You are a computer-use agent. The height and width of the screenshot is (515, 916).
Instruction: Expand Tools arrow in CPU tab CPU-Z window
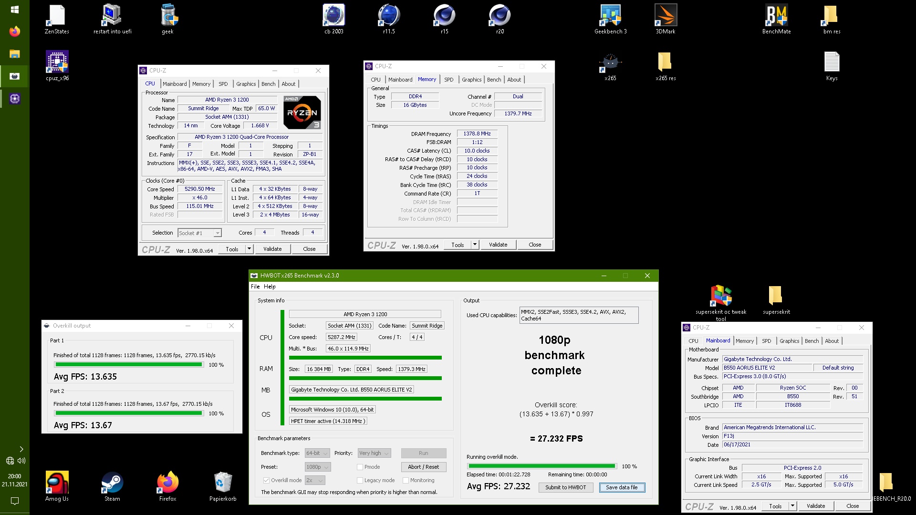(249, 249)
